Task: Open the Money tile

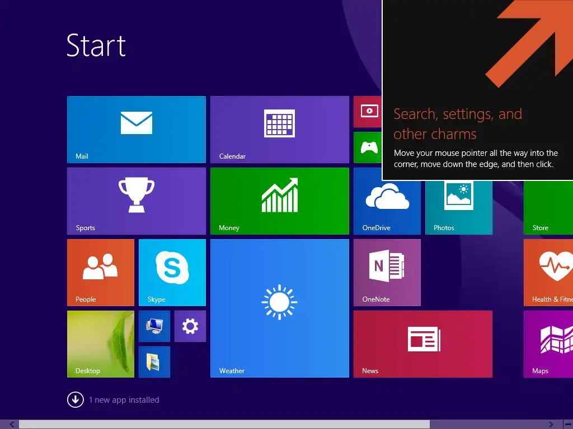Action: point(280,201)
